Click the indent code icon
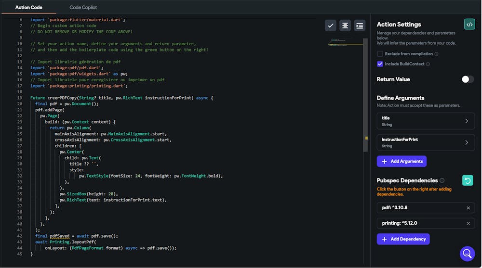 (359, 26)
